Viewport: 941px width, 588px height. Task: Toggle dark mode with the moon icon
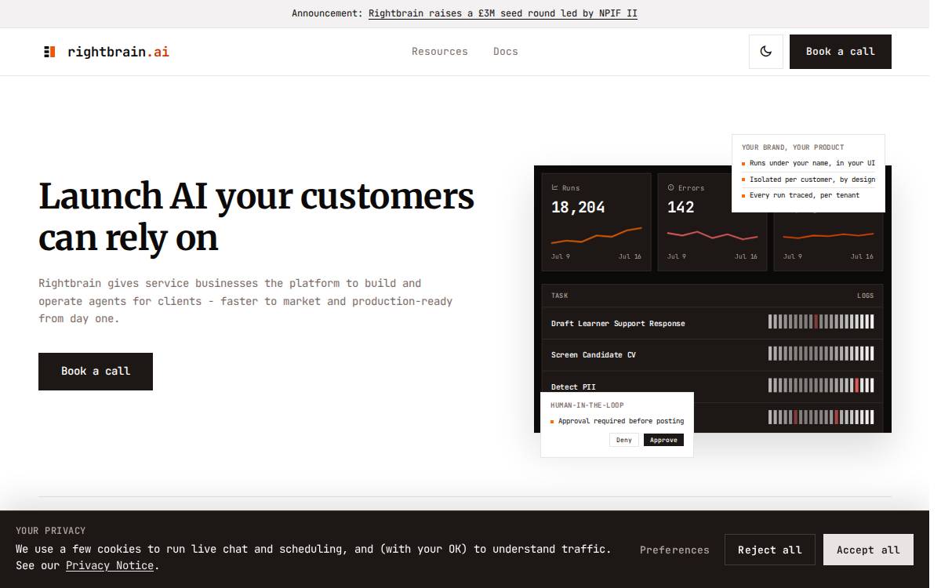tap(766, 52)
